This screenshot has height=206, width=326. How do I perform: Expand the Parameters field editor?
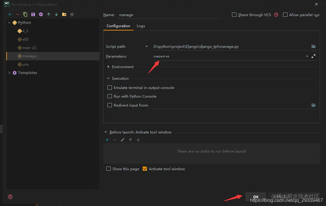(313, 56)
